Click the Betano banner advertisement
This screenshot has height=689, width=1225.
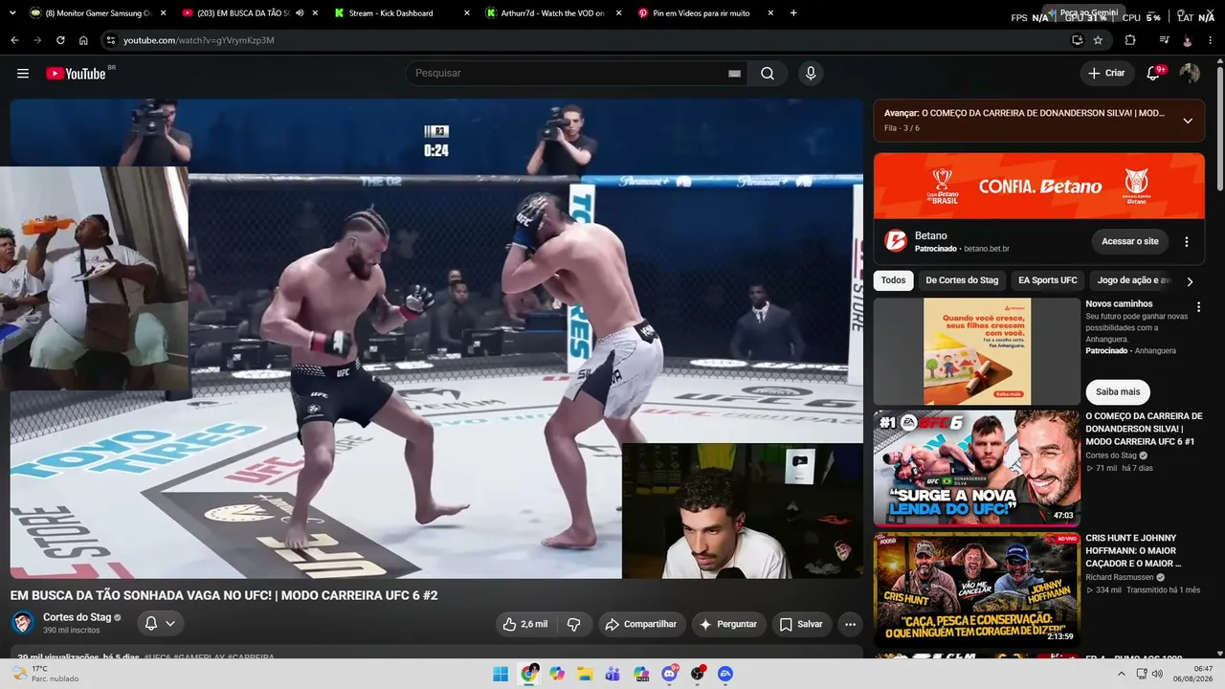pyautogui.click(x=1039, y=186)
